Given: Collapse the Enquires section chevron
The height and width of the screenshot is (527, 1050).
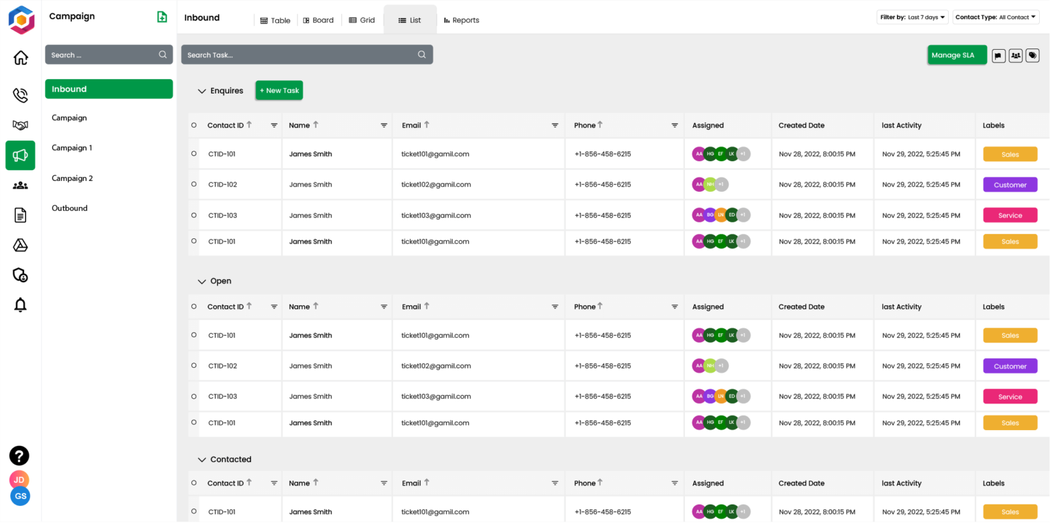Looking at the screenshot, I should [x=202, y=90].
